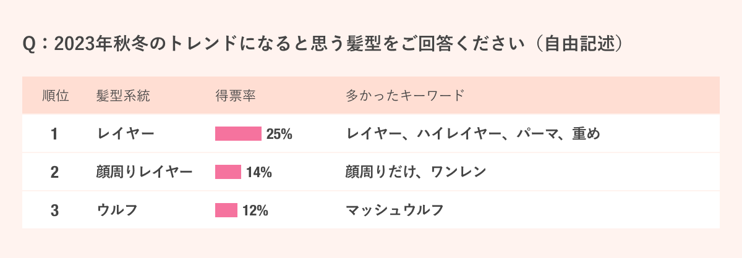The height and width of the screenshot is (258, 742).
Task: Select the ウルフ hairstyle name
Action: click(117, 210)
